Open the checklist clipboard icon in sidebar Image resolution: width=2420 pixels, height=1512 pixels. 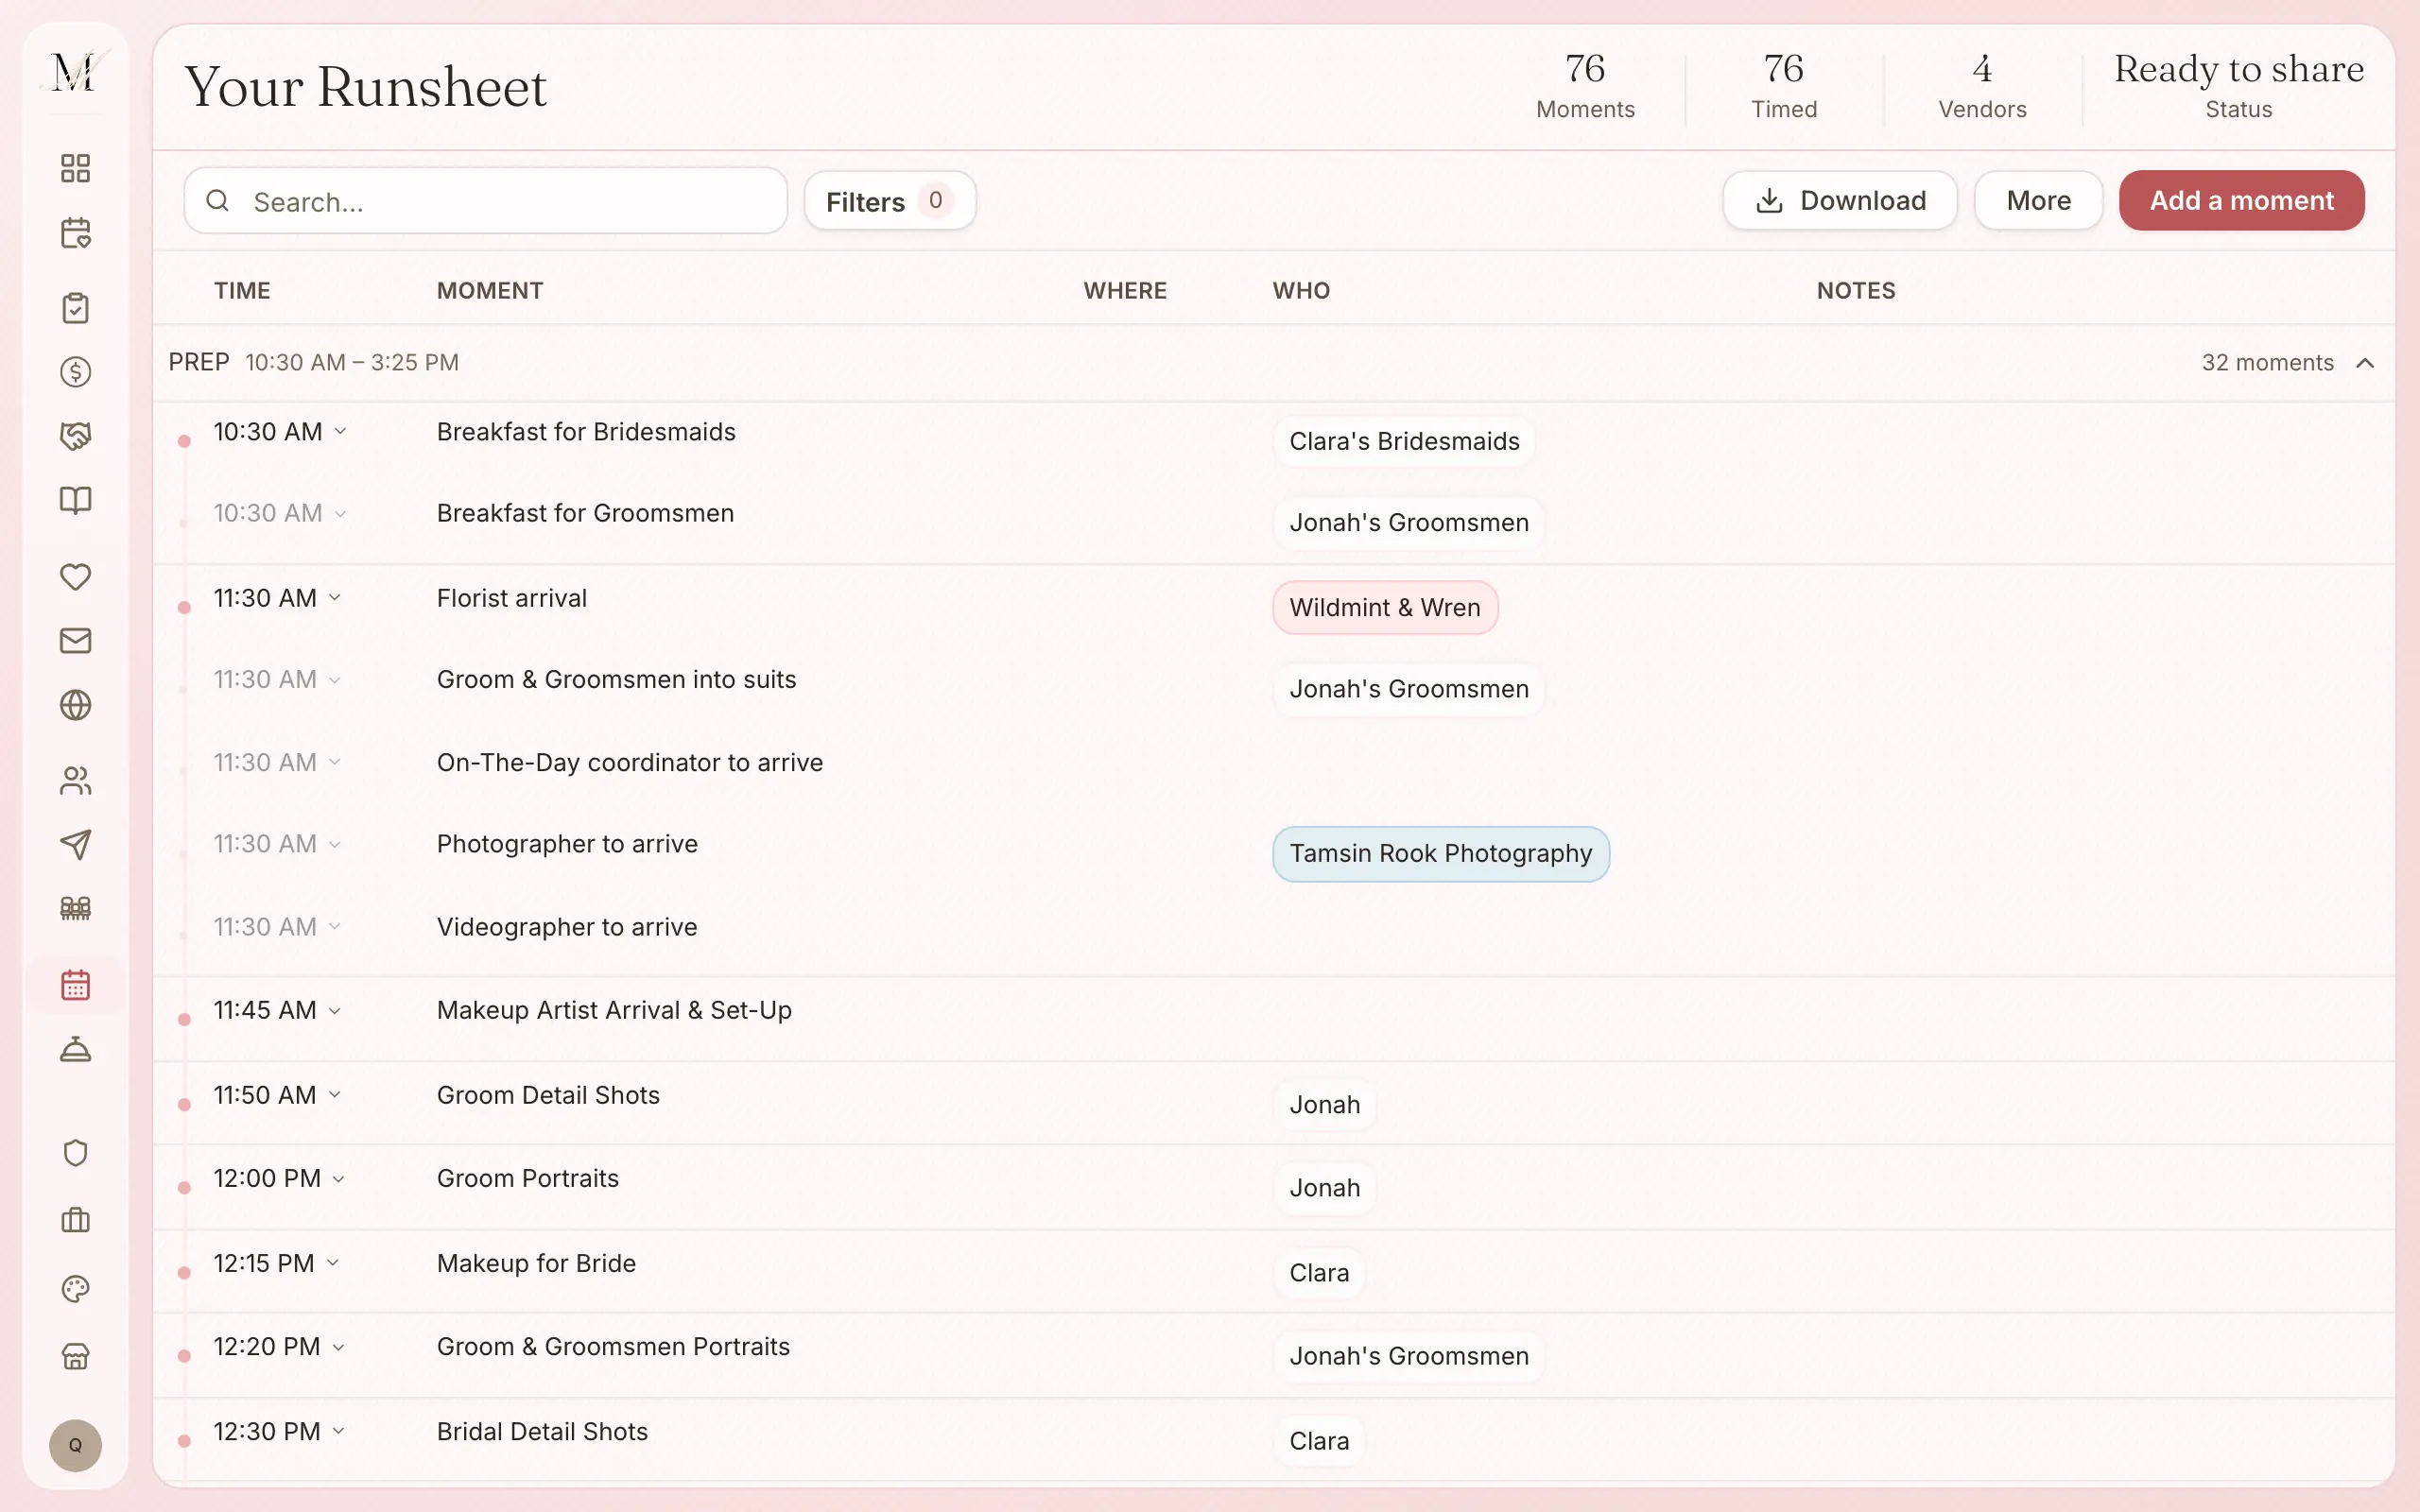click(75, 308)
